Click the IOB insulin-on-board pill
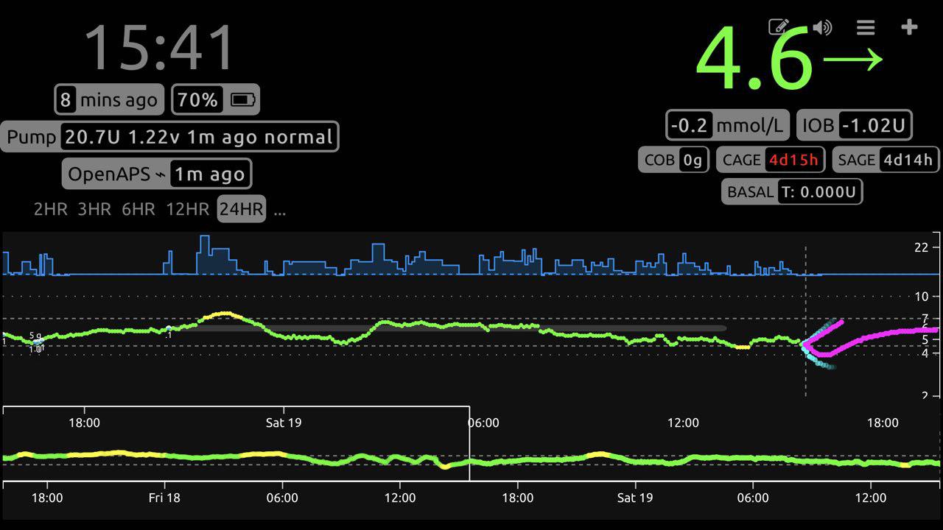The image size is (943, 530). coord(854,126)
